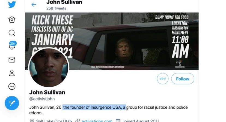Open Notifications bell with 20+ badge
Screen dimensions: 226x122
[x=12, y=45]
